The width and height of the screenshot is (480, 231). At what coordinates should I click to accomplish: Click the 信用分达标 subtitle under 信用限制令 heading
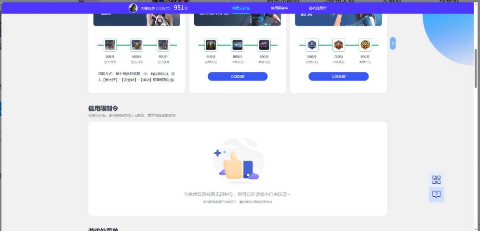pos(132,116)
